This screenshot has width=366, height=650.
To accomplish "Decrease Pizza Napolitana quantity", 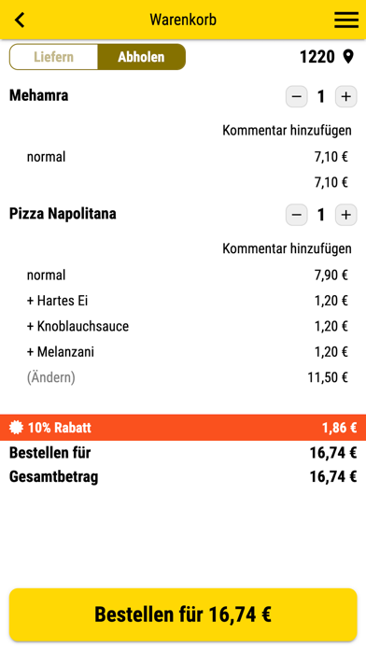I will point(296,215).
